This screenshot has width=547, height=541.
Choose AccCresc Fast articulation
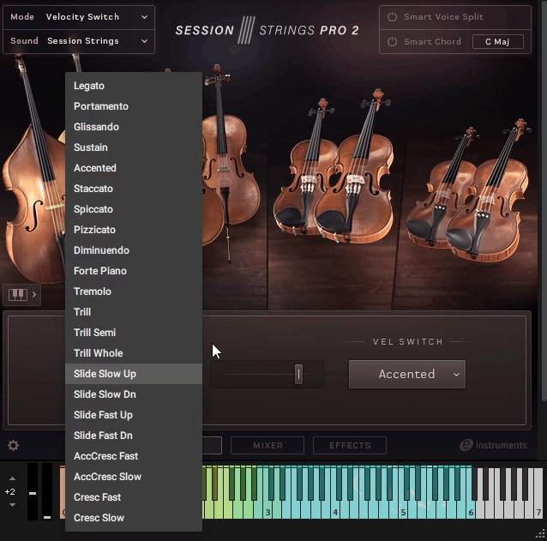pos(134,456)
